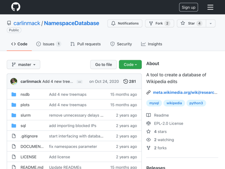Open the Star lists dropdown arrow
Viewport: 225px width, 169px height.
click(211, 24)
